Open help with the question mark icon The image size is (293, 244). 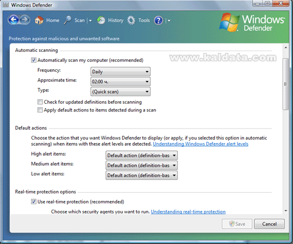coord(159,20)
